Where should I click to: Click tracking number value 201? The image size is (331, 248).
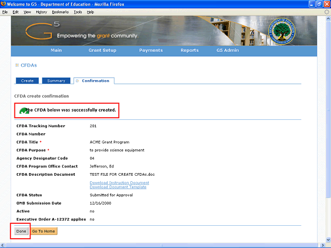click(x=93, y=126)
